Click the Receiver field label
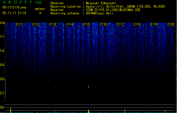 click(57, 10)
